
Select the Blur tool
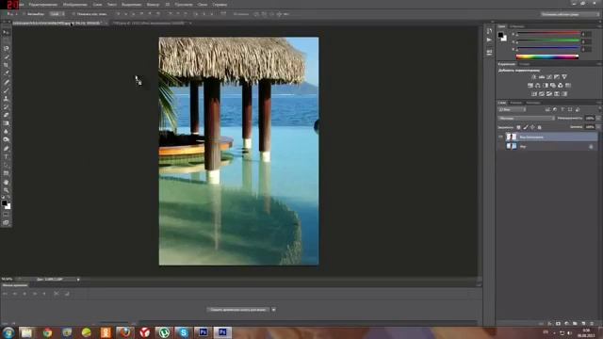coord(7,132)
